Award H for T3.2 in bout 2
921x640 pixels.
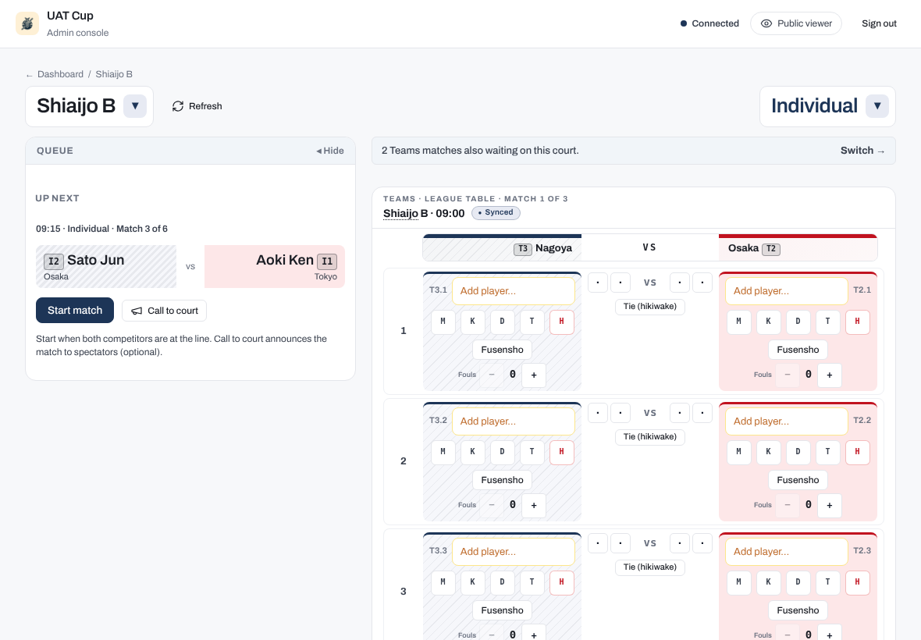click(561, 452)
